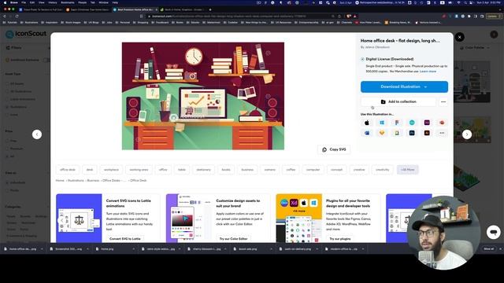Click the Copy SVG button
This screenshot has height=283, width=504.
[x=334, y=149]
